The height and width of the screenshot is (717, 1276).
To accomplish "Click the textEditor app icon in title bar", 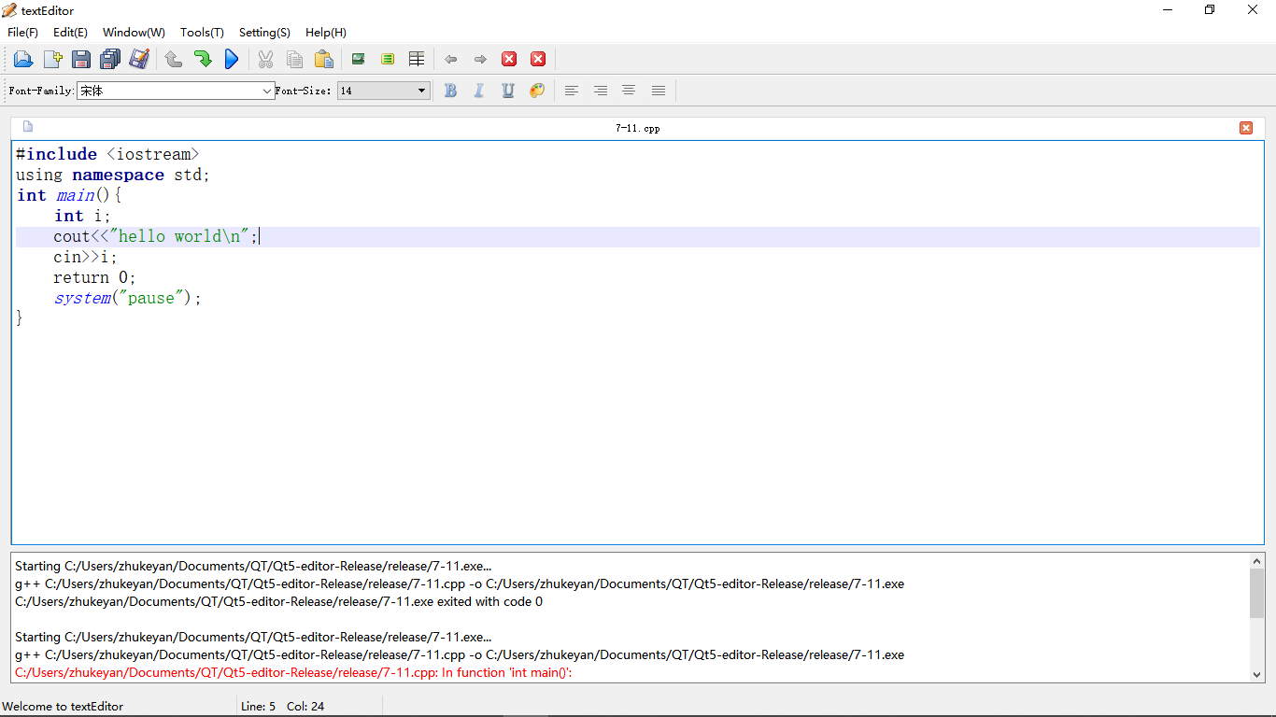I will click(x=9, y=10).
